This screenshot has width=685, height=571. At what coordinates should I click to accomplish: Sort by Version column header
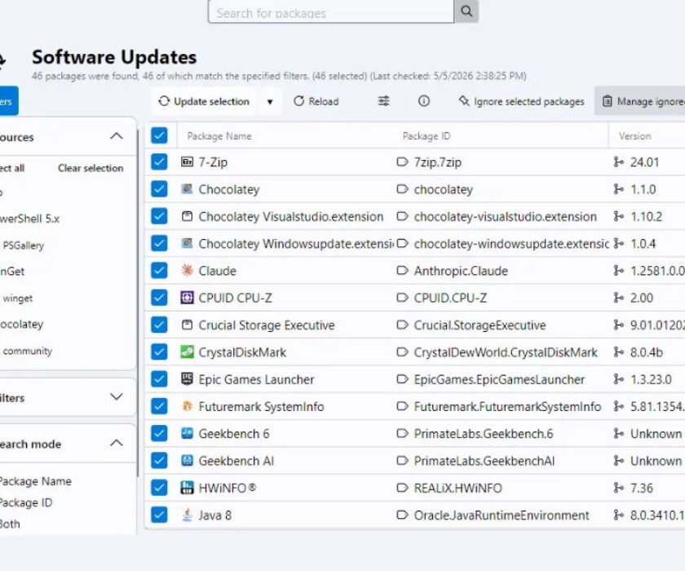pyautogui.click(x=634, y=136)
